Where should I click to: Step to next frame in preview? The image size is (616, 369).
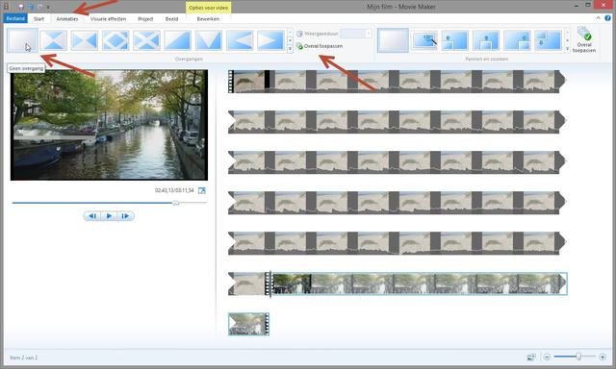(126, 216)
